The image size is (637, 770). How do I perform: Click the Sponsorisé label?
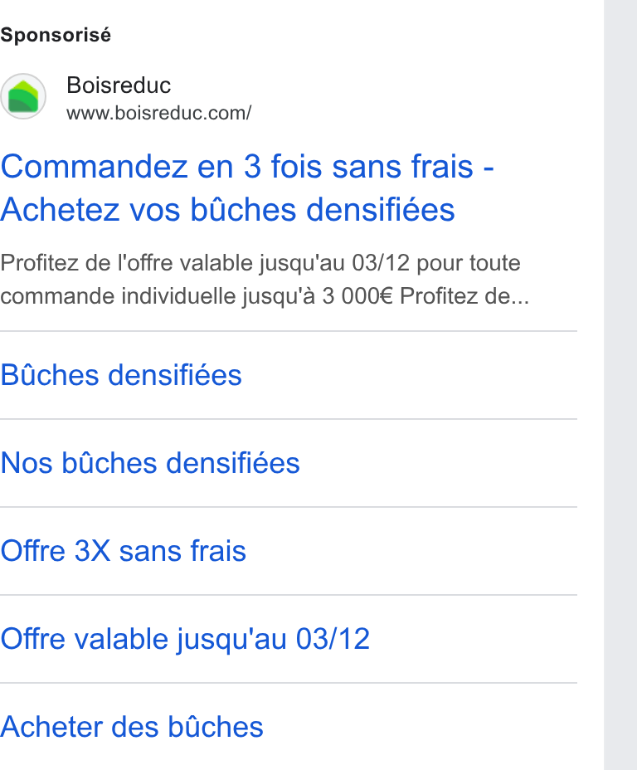56,35
